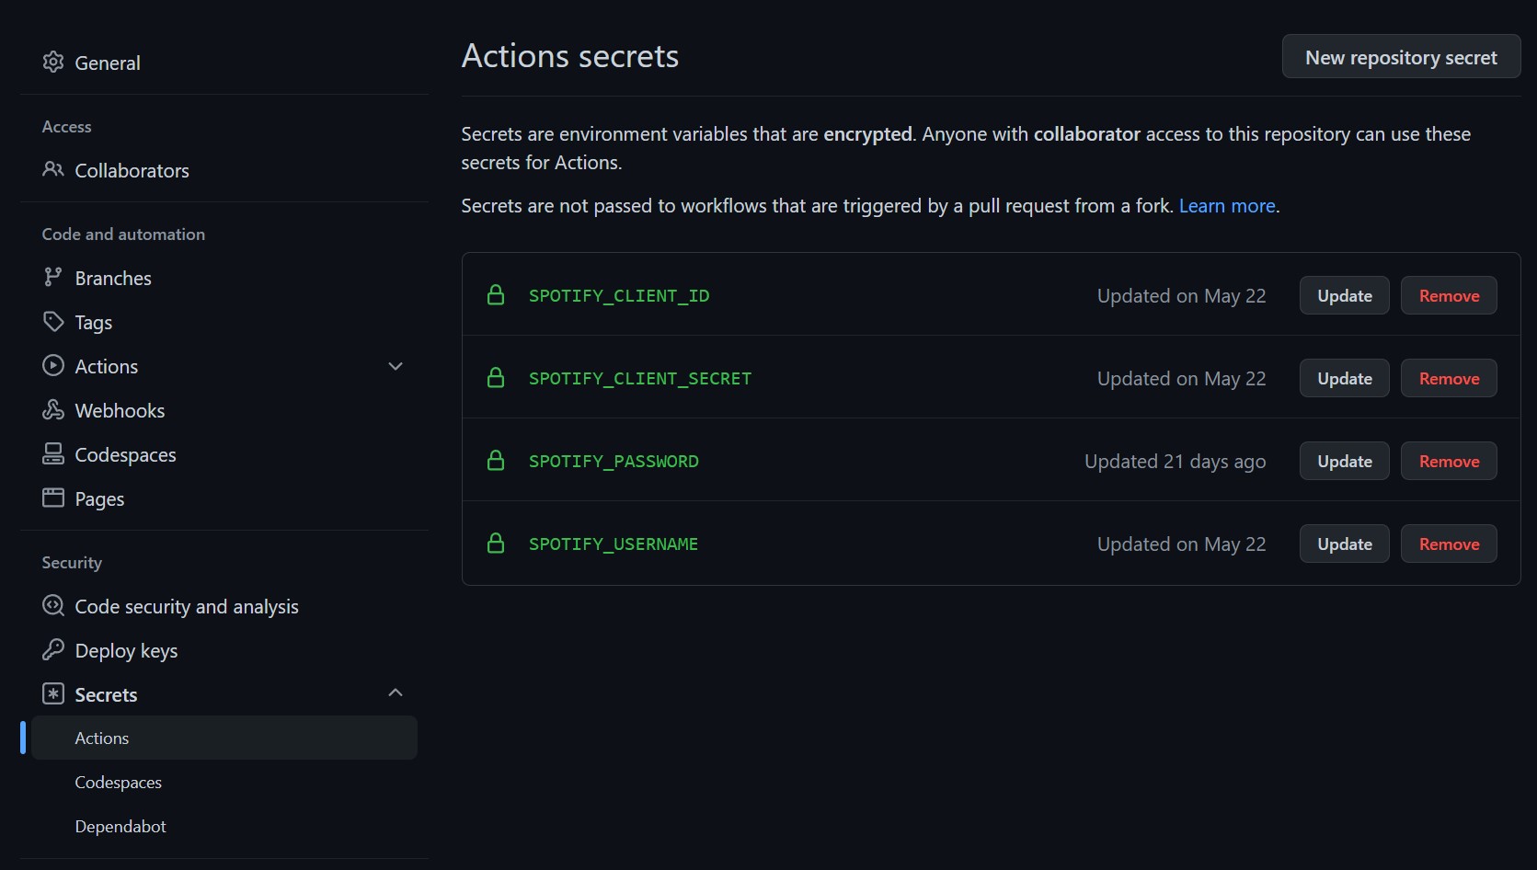Click the Access section label

66,126
